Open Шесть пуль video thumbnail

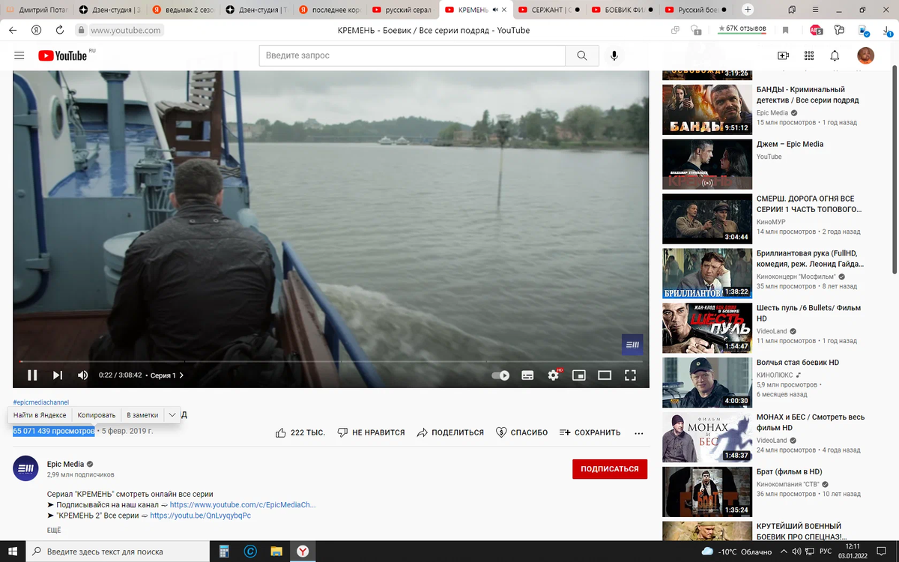tap(707, 328)
